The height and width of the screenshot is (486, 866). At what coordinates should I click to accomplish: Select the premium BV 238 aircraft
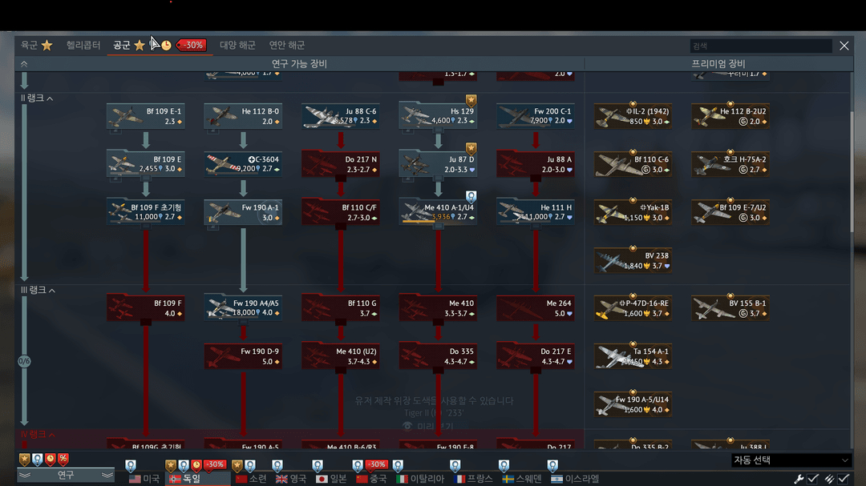[x=633, y=260]
